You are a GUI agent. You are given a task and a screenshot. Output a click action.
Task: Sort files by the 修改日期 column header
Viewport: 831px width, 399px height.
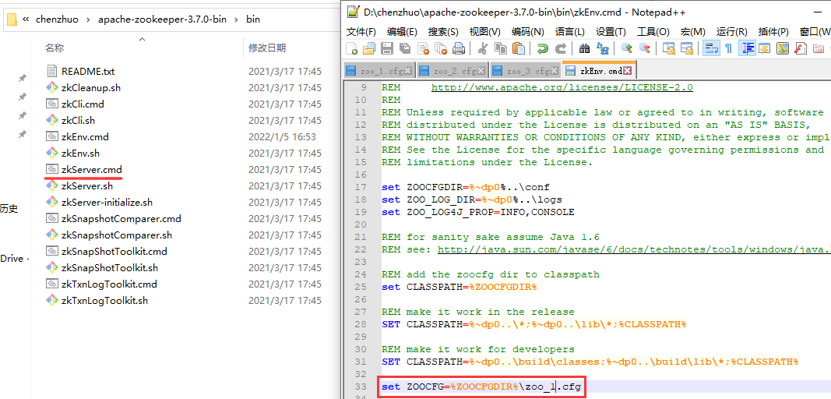[267, 48]
